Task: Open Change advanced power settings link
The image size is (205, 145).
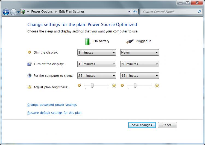Action: coord(52,105)
